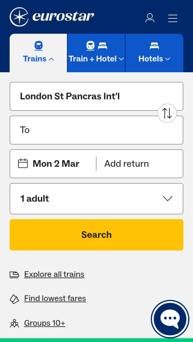193x342 pixels.
Task: Open the Explore all trains link
Action: (54, 275)
